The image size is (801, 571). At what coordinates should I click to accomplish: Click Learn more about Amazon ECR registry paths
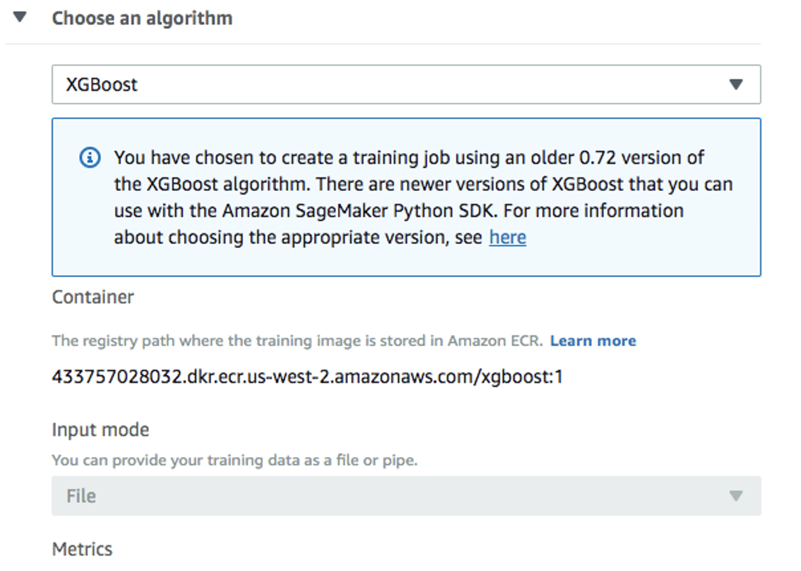tap(593, 340)
